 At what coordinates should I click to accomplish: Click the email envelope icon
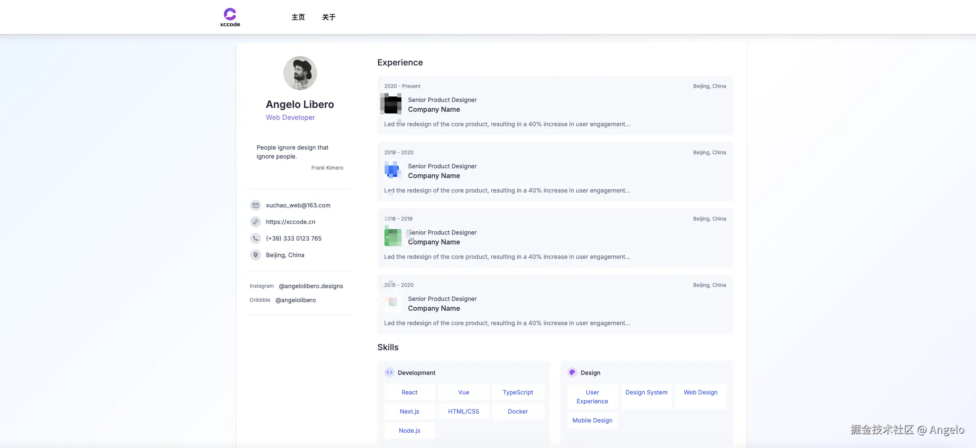click(256, 205)
